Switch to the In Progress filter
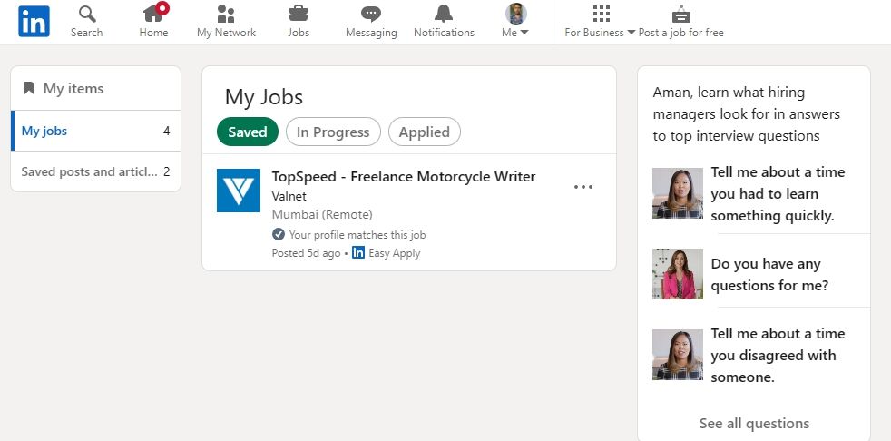891x441 pixels. click(x=333, y=132)
